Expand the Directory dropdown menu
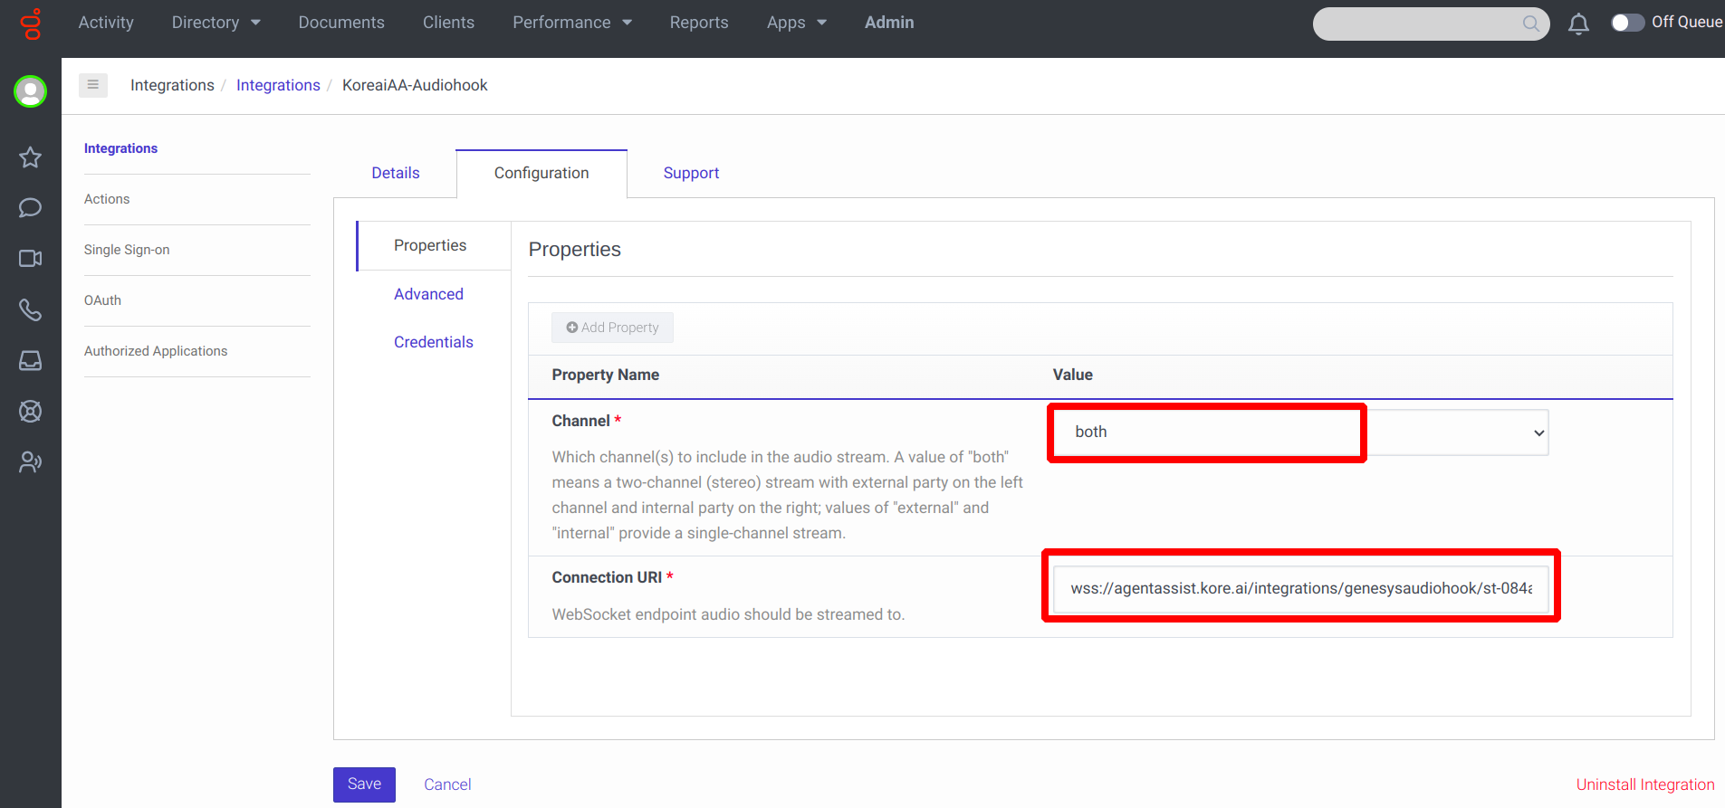The image size is (1725, 808). coord(216,23)
